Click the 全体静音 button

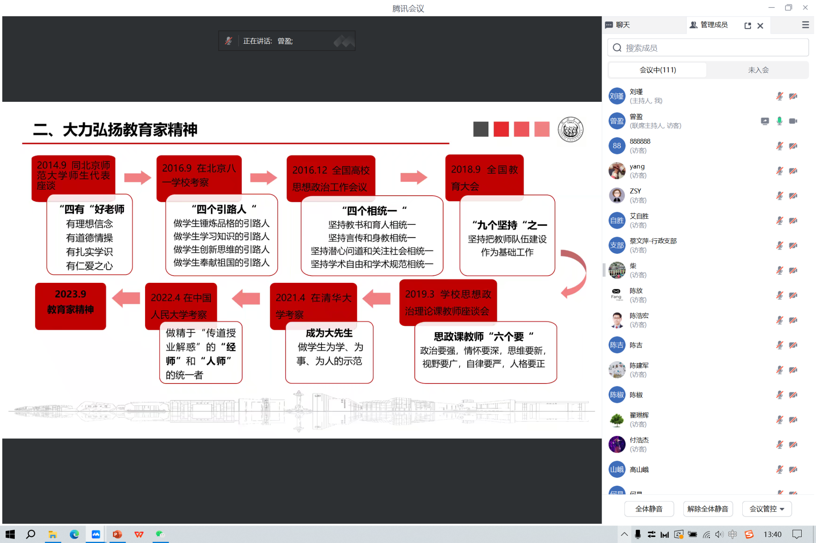(x=649, y=509)
